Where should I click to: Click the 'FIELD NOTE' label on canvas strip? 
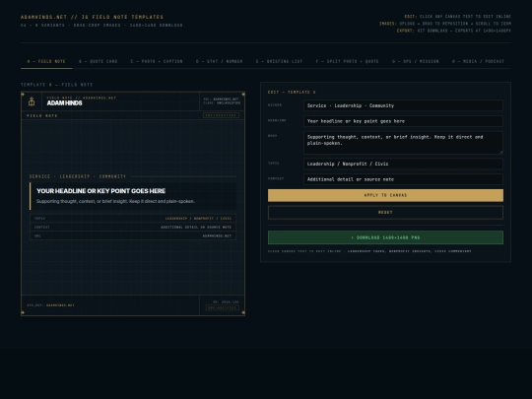coord(42,115)
